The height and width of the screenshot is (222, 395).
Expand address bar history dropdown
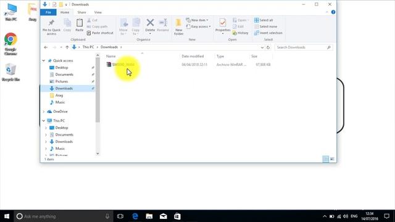pos(262,47)
